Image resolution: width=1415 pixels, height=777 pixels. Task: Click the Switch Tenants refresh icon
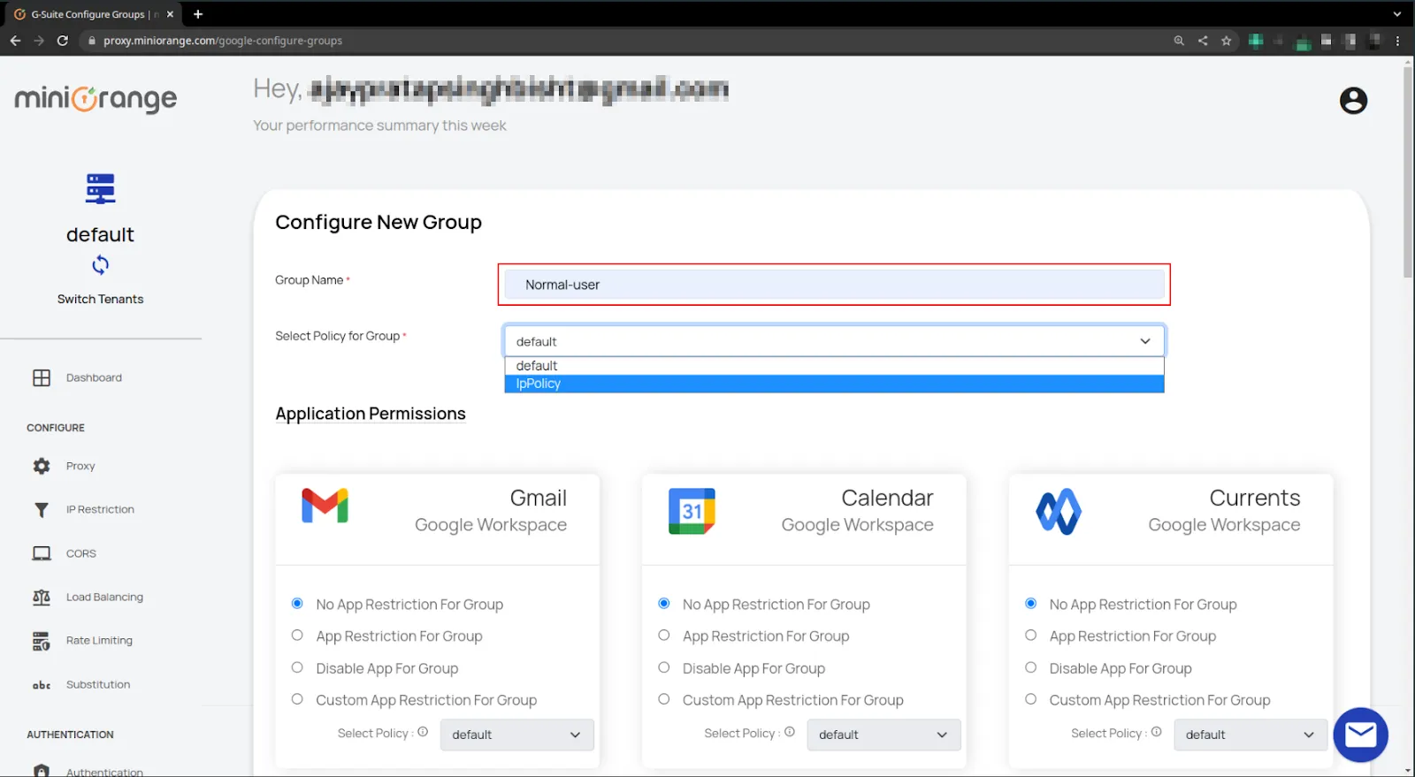(x=100, y=264)
